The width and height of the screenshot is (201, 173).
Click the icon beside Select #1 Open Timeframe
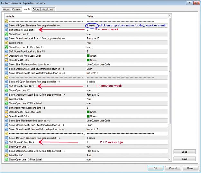[6, 25]
